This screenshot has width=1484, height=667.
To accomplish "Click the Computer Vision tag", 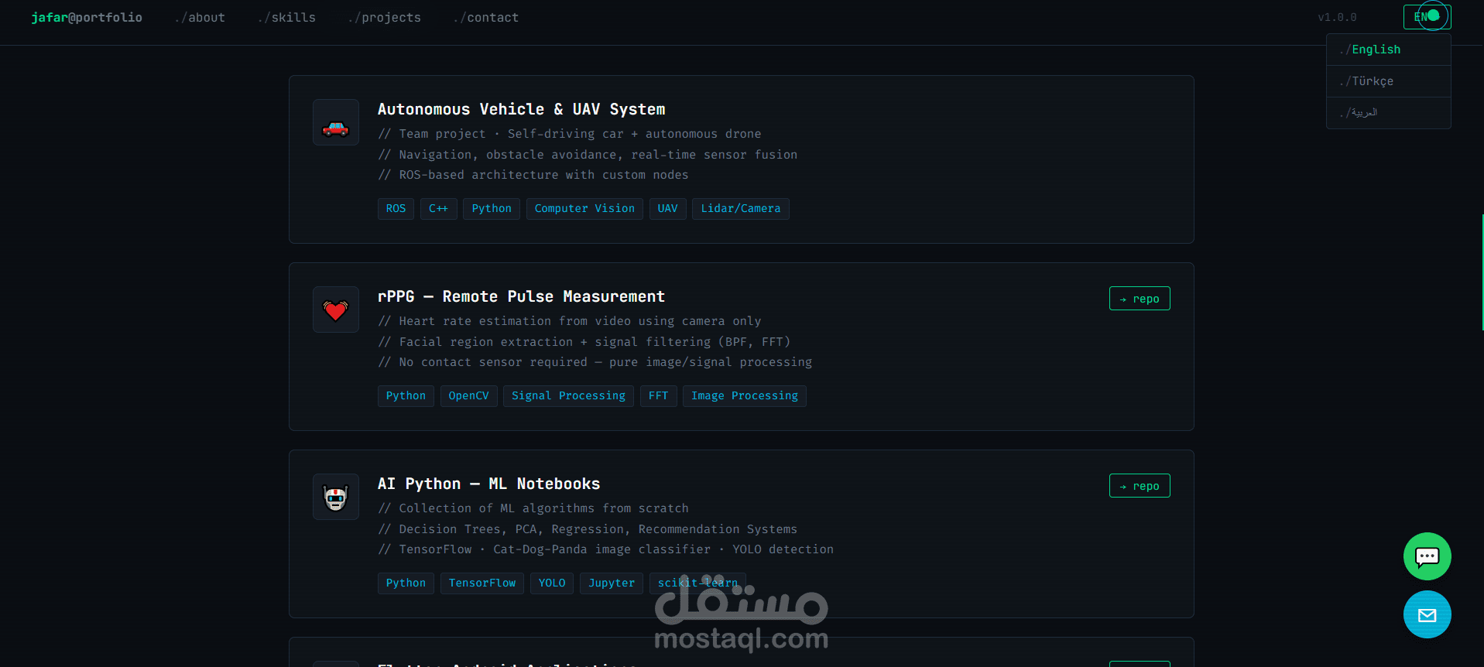I will [x=584, y=209].
